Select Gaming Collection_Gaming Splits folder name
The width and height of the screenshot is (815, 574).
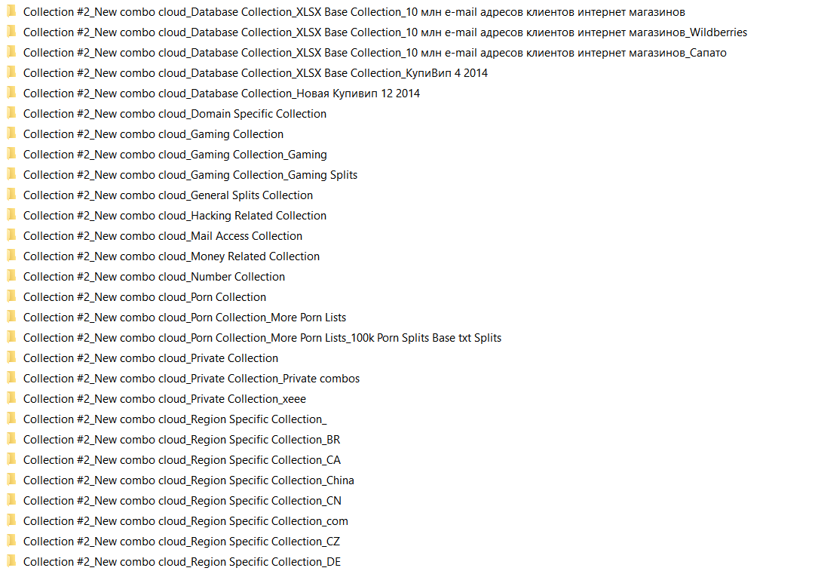point(190,175)
